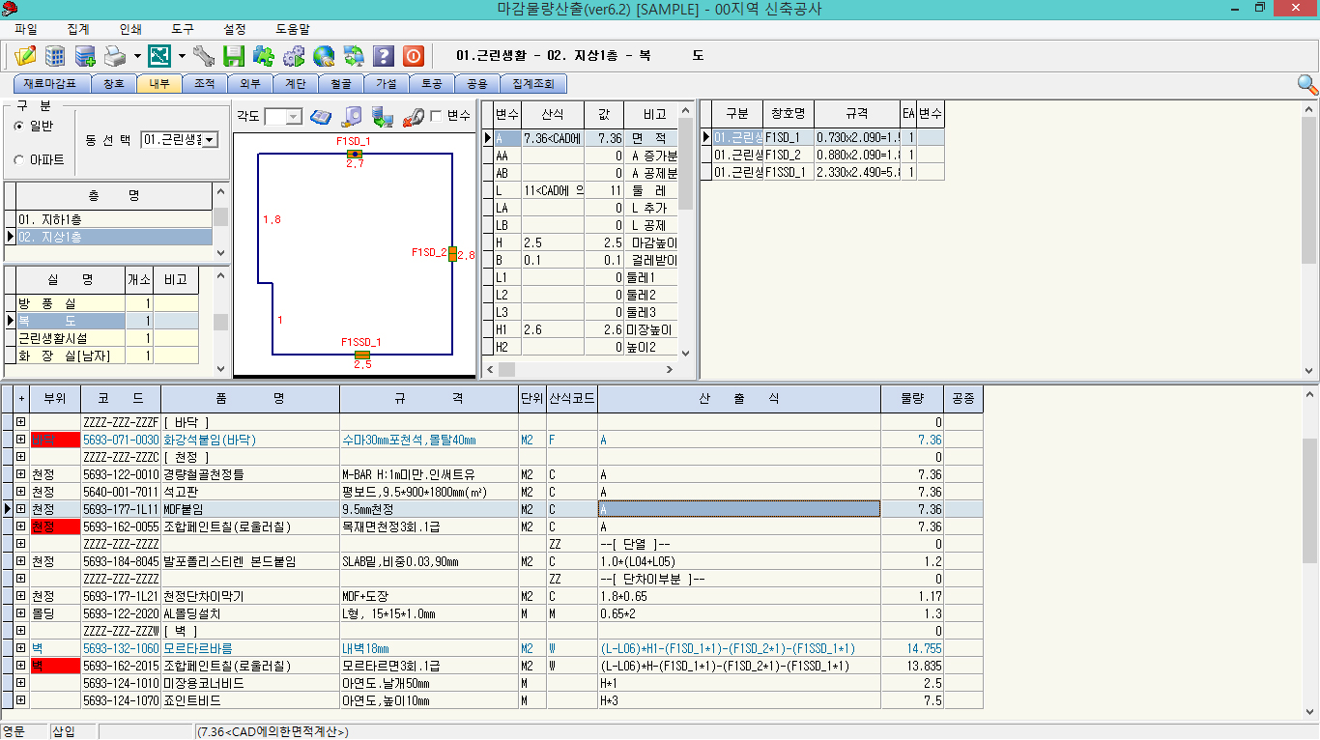This screenshot has width=1320, height=740.
Task: Click the red highlighted 벽 cell
Action: 55,666
